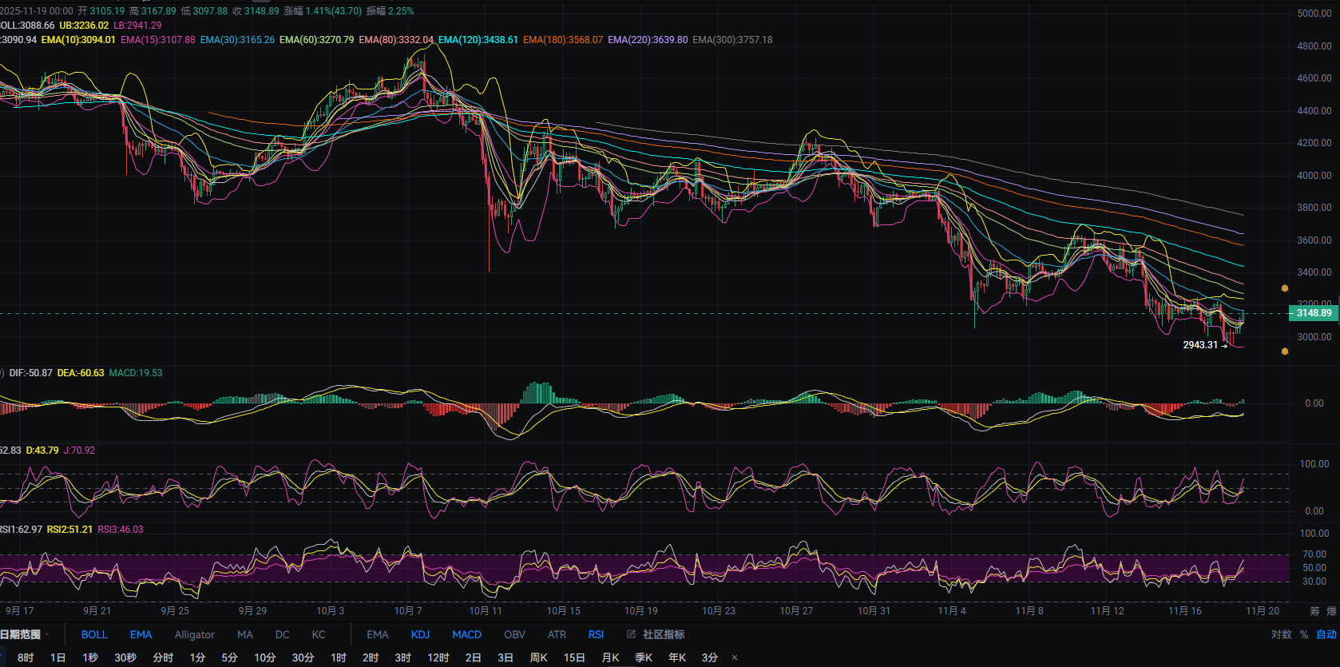Click the current price label 3148.89

[x=1314, y=313]
